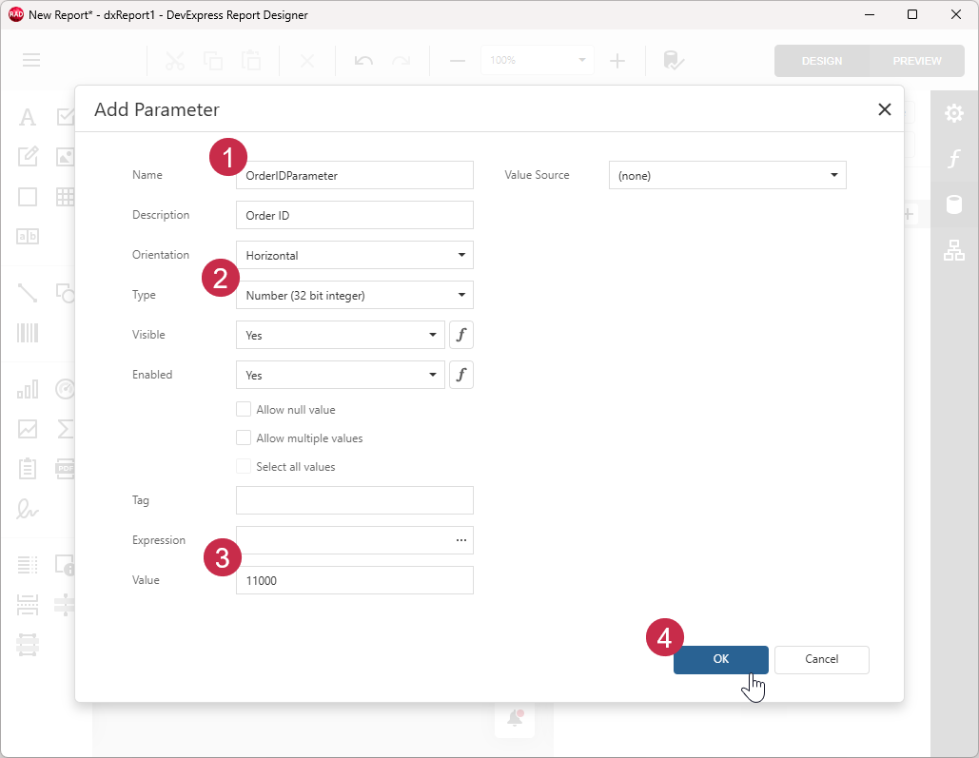This screenshot has width=979, height=758.
Task: Adjust the zoom level to 100%
Action: [537, 60]
